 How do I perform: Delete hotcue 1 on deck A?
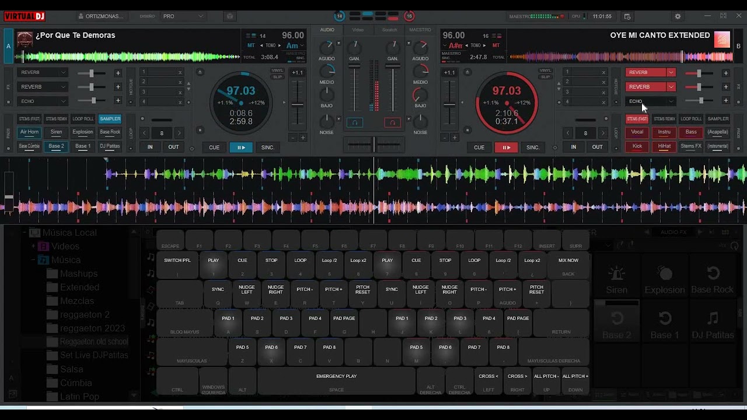pyautogui.click(x=180, y=72)
